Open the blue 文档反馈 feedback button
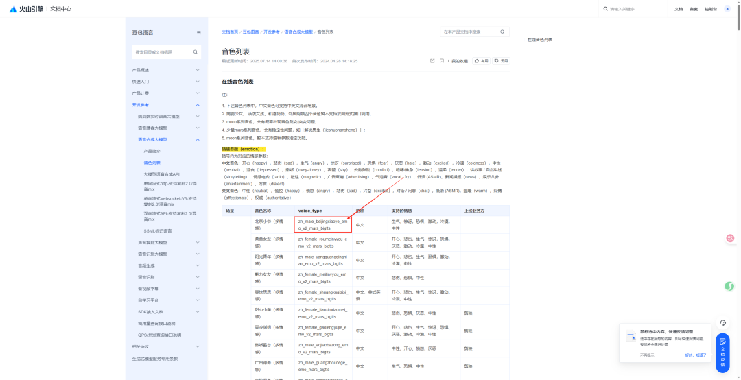Image resolution: width=741 pixels, height=380 pixels. coord(722,353)
